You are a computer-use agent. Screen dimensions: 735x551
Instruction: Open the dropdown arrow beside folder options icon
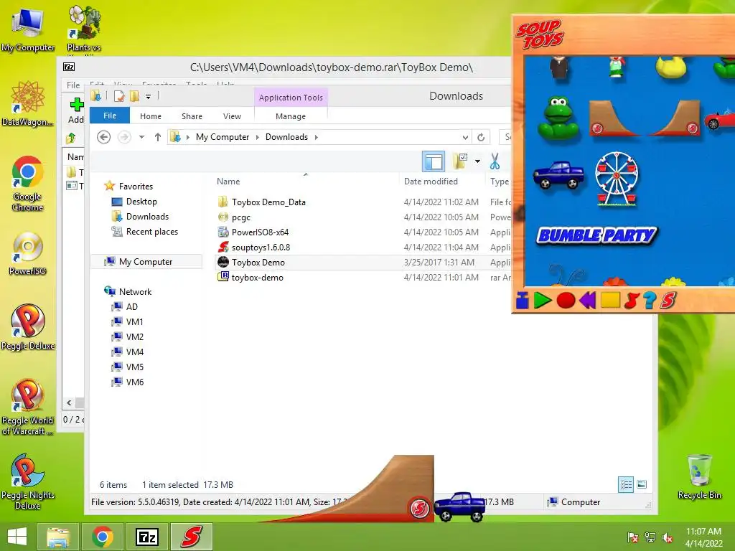coord(477,161)
